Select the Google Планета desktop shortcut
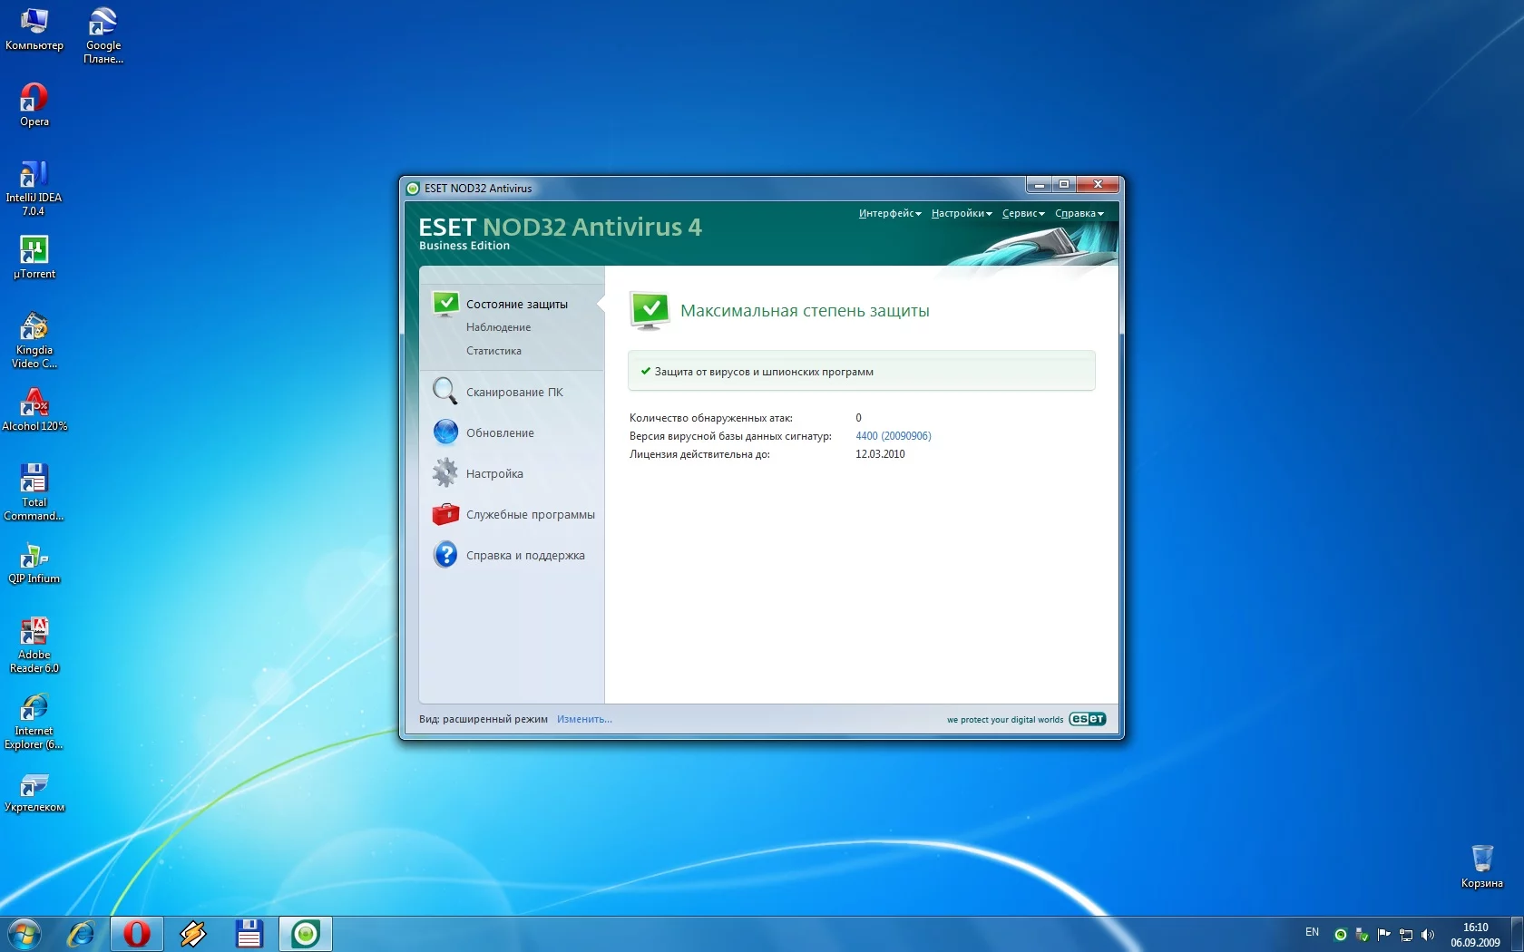This screenshot has height=952, width=1524. click(103, 36)
